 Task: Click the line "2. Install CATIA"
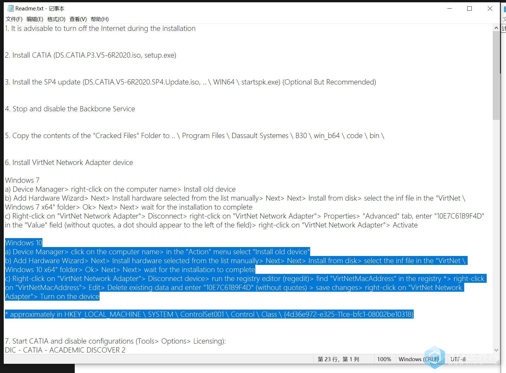pyautogui.click(x=91, y=55)
